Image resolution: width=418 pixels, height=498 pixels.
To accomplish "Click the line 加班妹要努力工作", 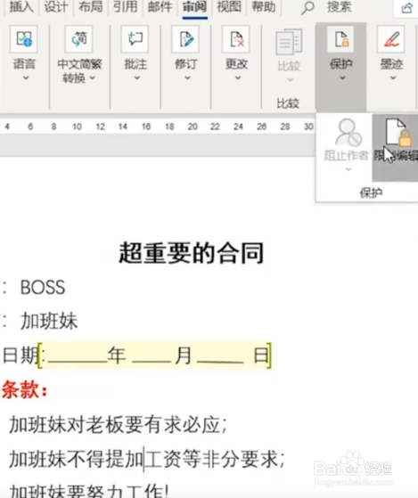I will pos(88,491).
